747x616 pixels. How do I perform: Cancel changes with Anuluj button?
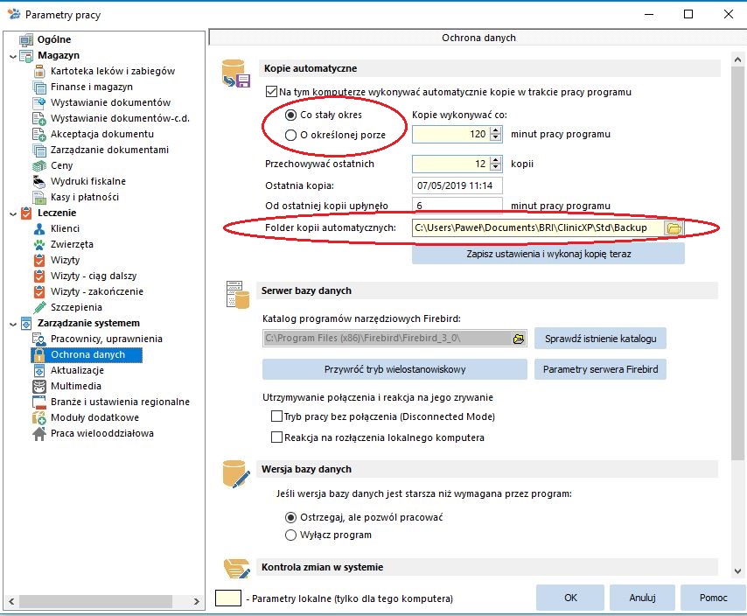(642, 598)
